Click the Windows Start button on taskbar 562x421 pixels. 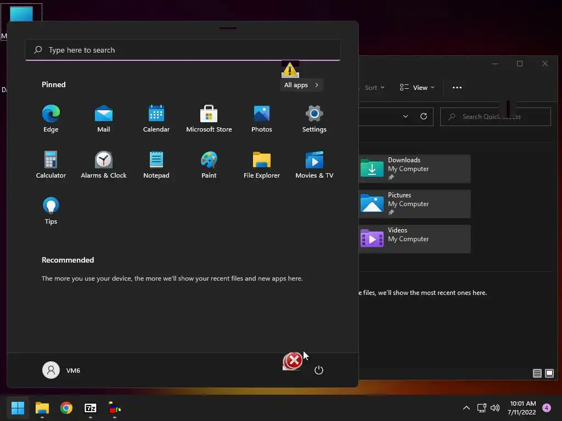(18, 408)
